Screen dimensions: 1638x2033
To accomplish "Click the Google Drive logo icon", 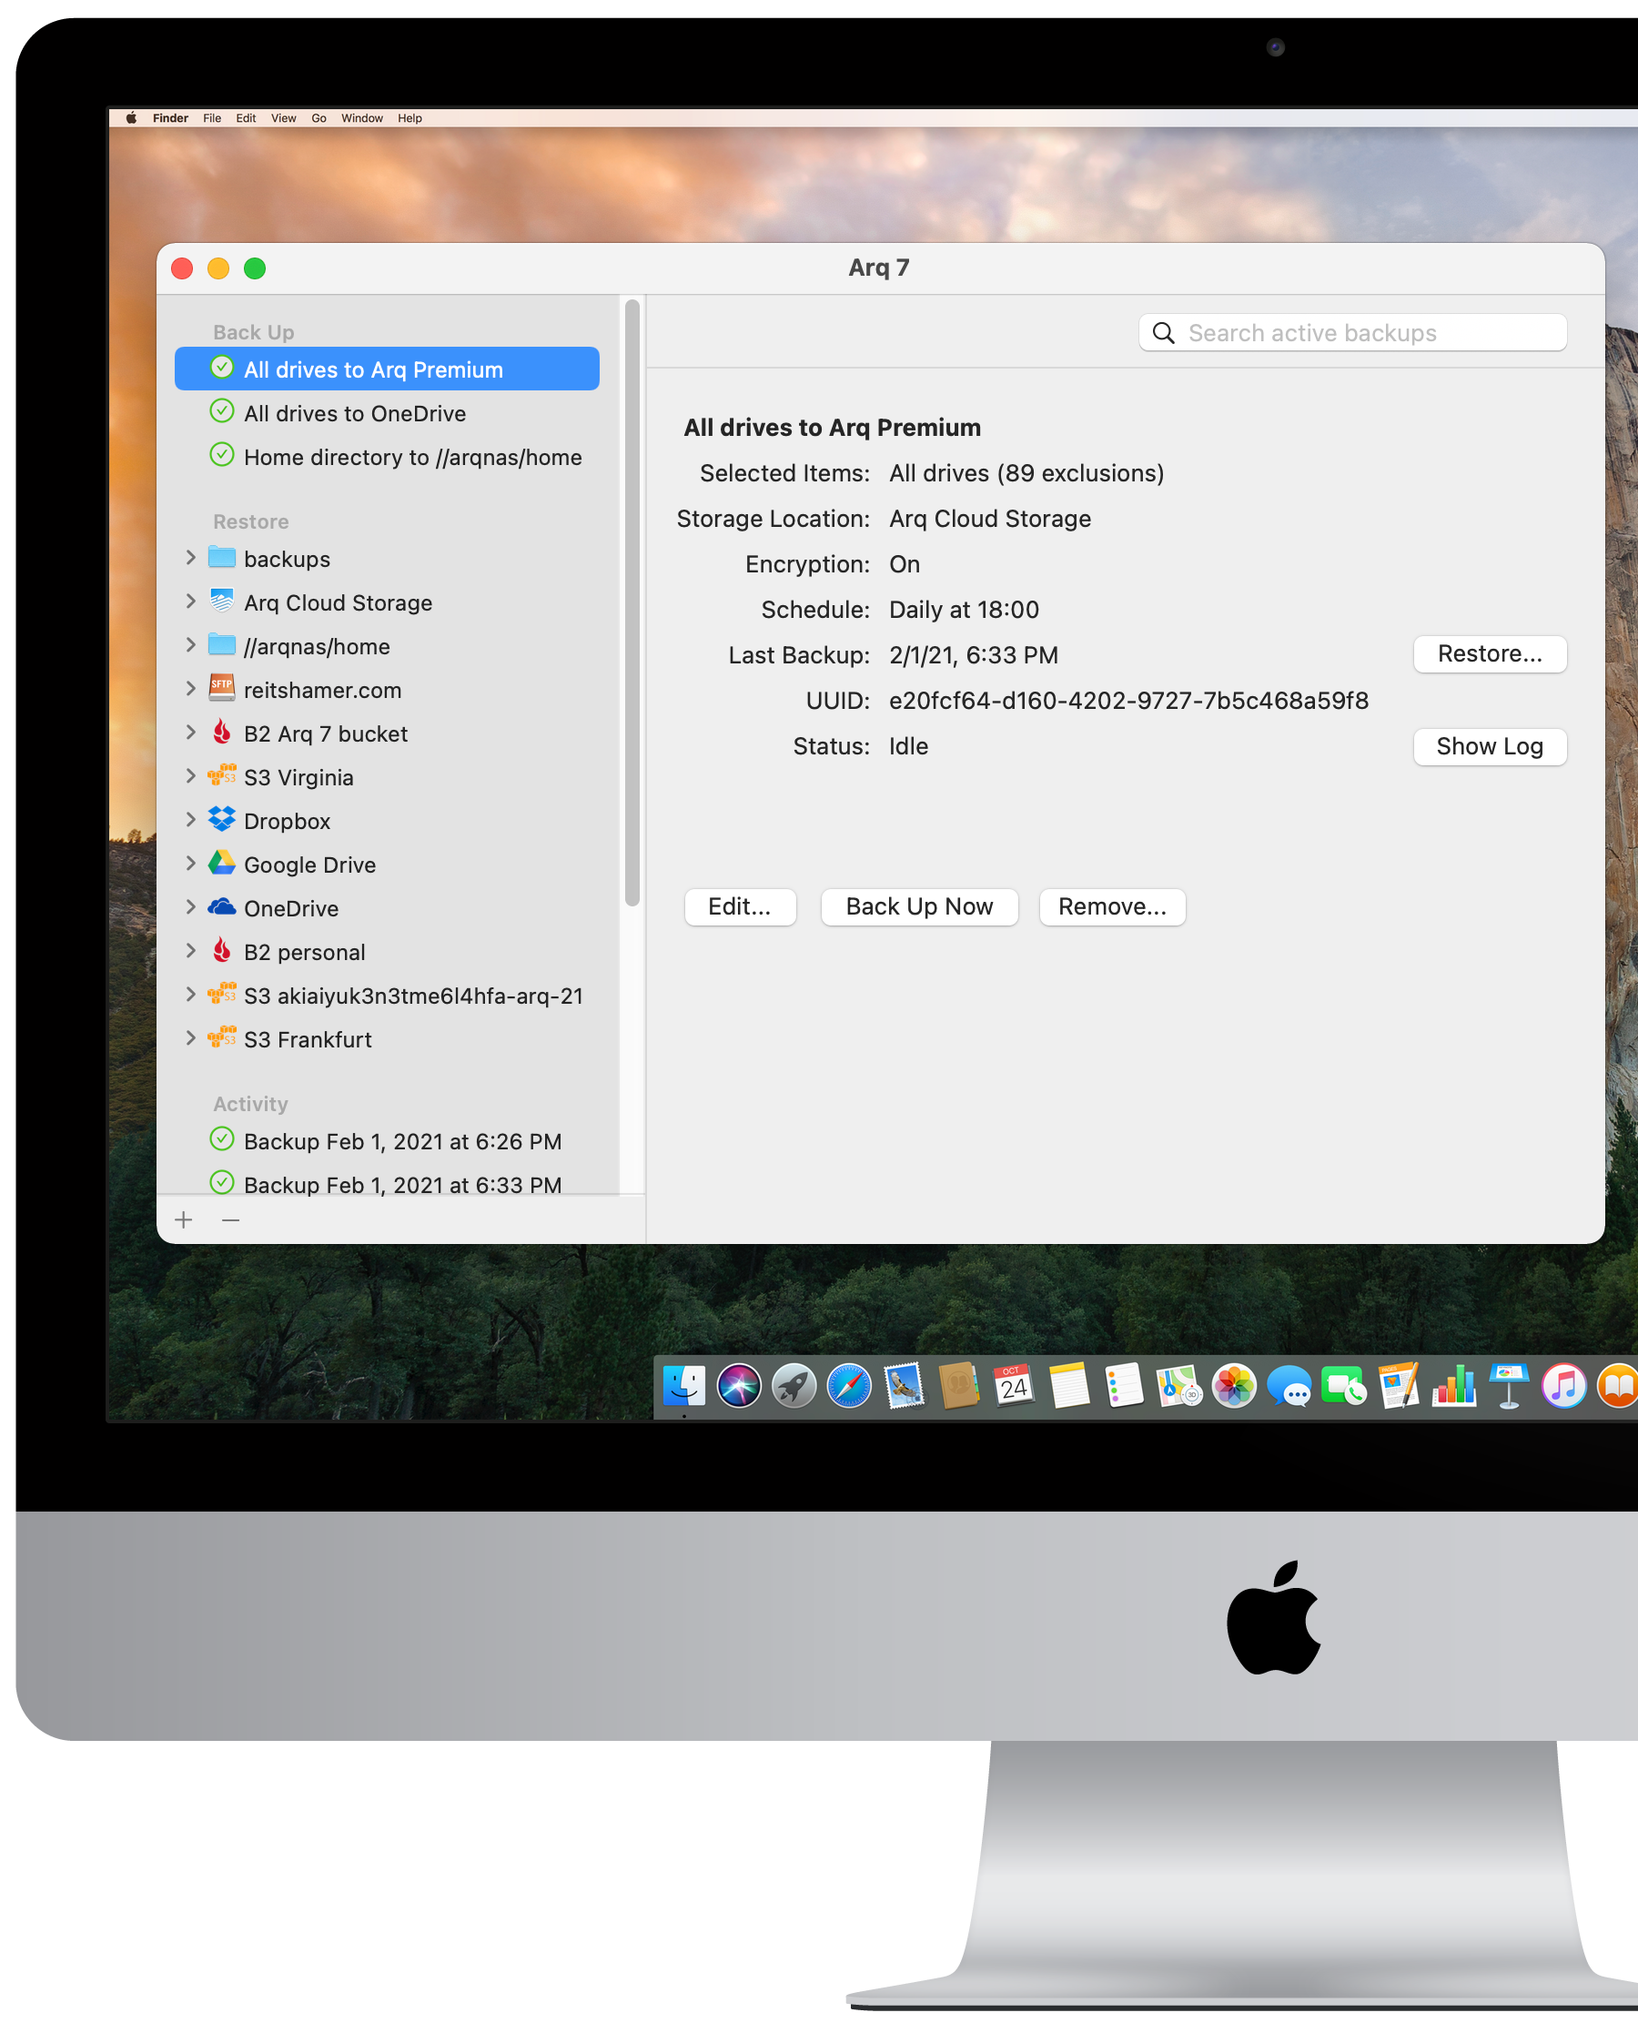I will coord(222,863).
